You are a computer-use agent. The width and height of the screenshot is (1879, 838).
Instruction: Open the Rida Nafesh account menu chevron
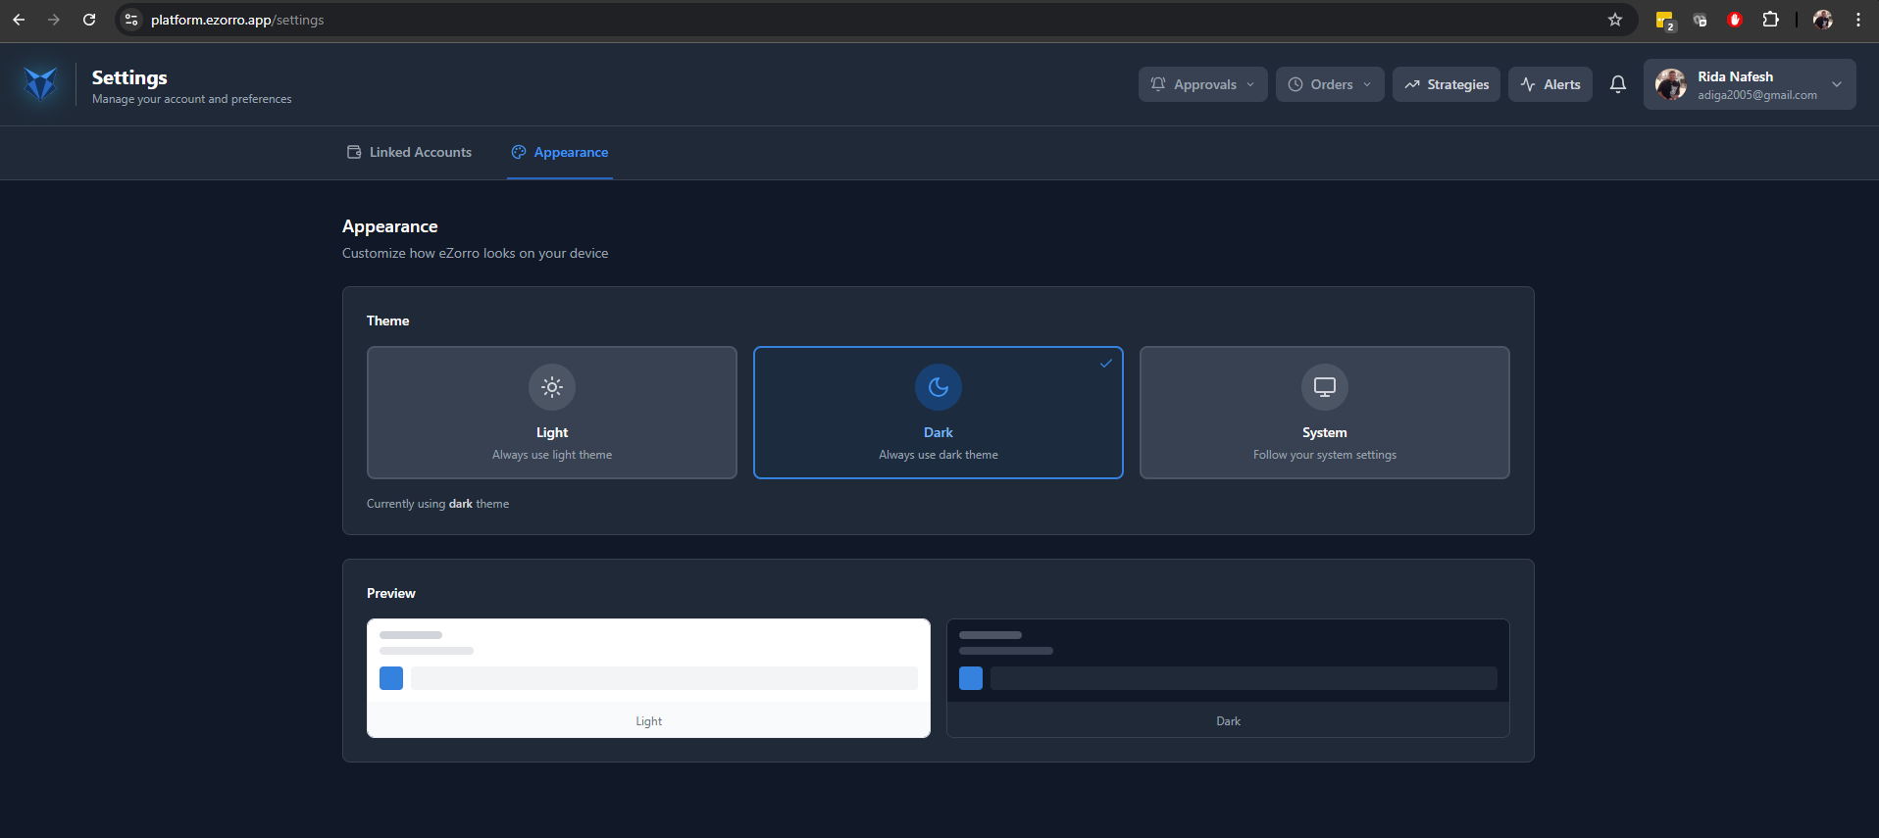coord(1837,84)
